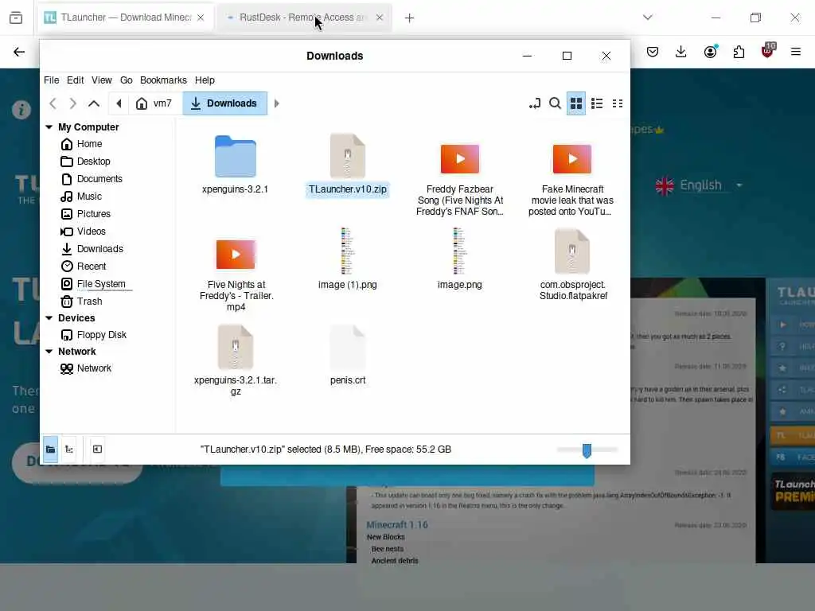This screenshot has width=815, height=611.
Task: Click browser back arrow
Action: pyautogui.click(x=19, y=52)
